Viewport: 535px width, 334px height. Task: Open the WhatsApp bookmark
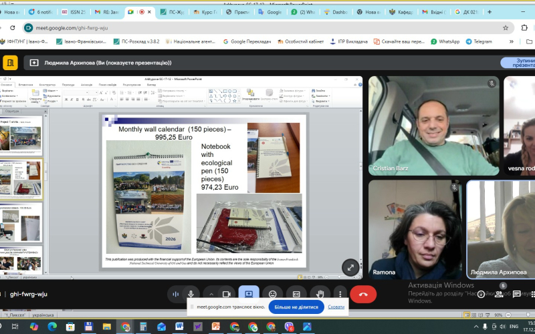[x=444, y=41]
